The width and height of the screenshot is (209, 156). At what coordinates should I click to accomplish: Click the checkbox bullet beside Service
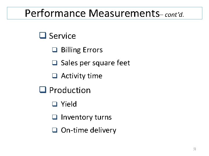(x=43, y=36)
